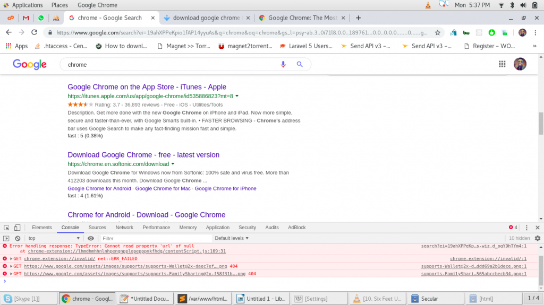Reload the page using the refresh icon

coord(34,32)
